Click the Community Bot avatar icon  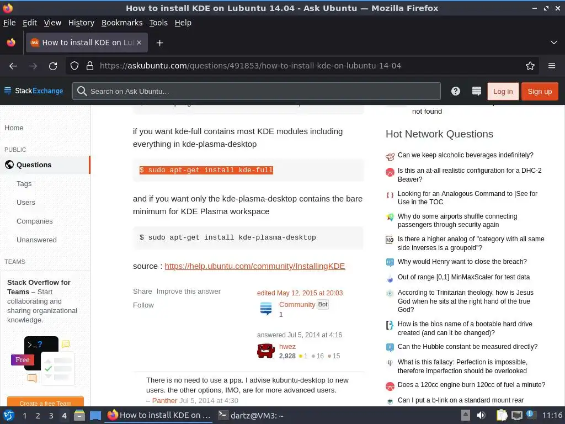(266, 309)
